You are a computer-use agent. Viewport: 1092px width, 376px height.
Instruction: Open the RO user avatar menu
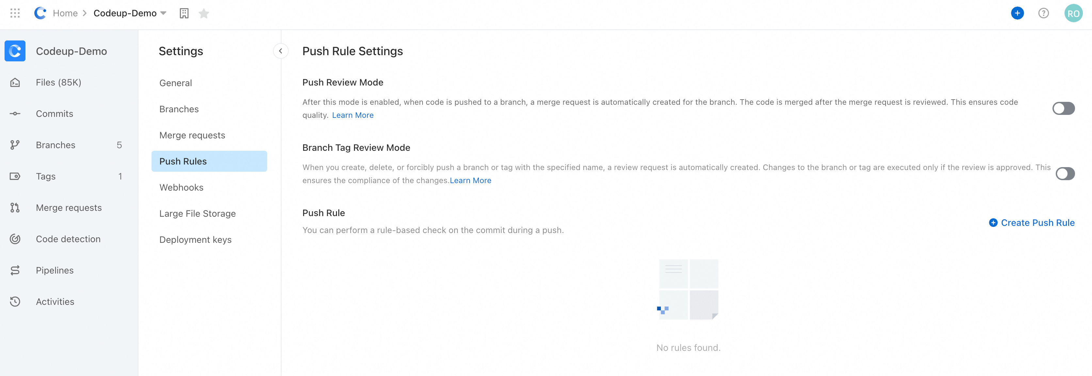coord(1073,13)
